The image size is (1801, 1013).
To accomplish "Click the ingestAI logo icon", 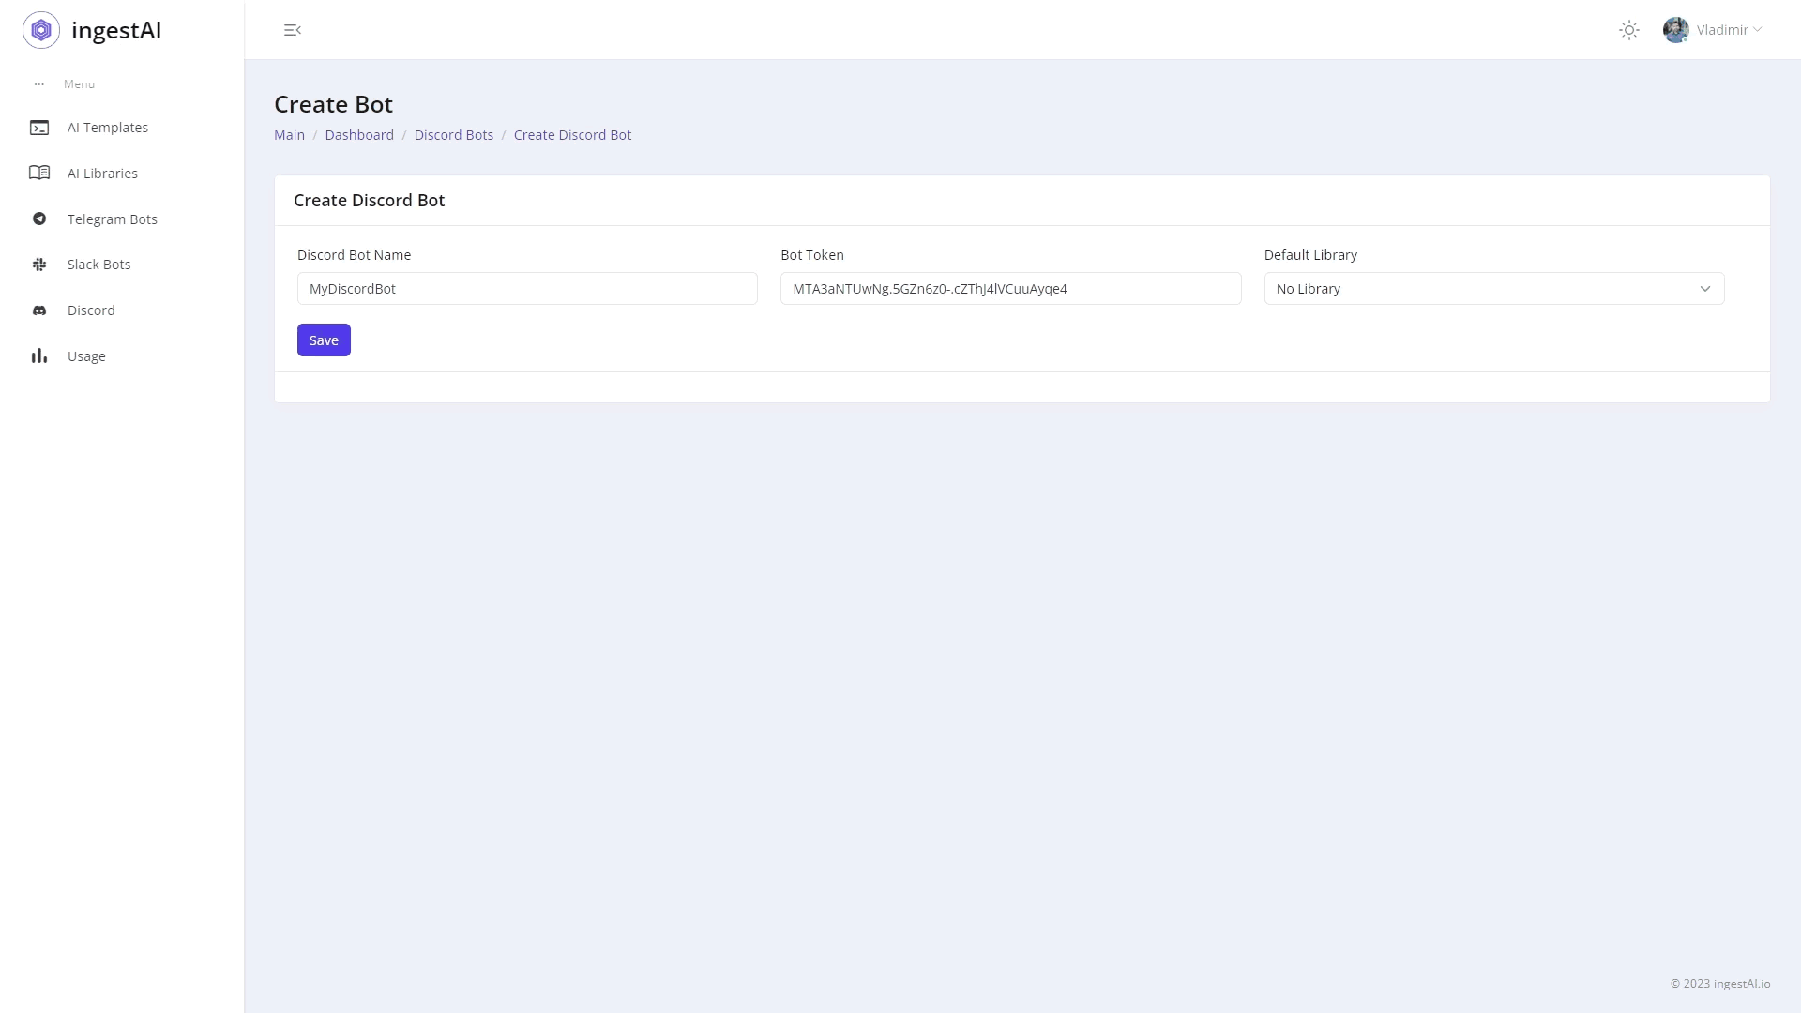I will pos(41,30).
